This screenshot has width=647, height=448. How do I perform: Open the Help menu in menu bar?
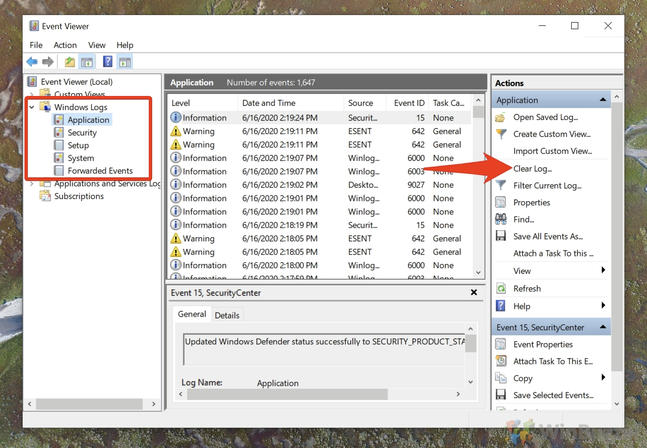pos(125,45)
